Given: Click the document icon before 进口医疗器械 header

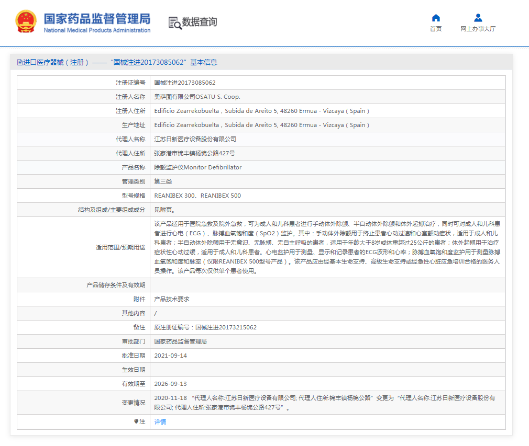Looking at the screenshot, I should (x=20, y=62).
